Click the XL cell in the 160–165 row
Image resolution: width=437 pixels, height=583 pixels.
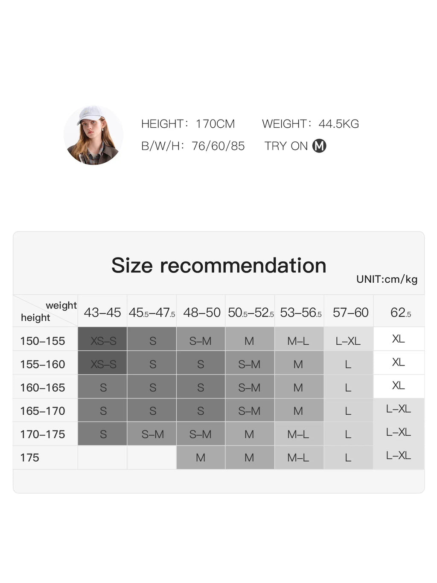pos(399,386)
